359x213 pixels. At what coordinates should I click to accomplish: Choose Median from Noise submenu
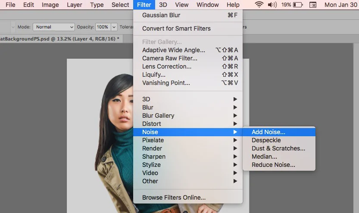click(x=279, y=157)
